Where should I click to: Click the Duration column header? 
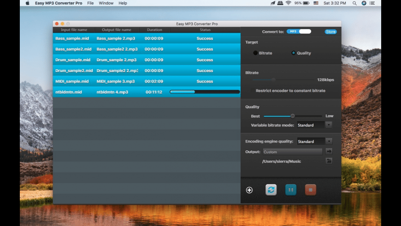154,30
